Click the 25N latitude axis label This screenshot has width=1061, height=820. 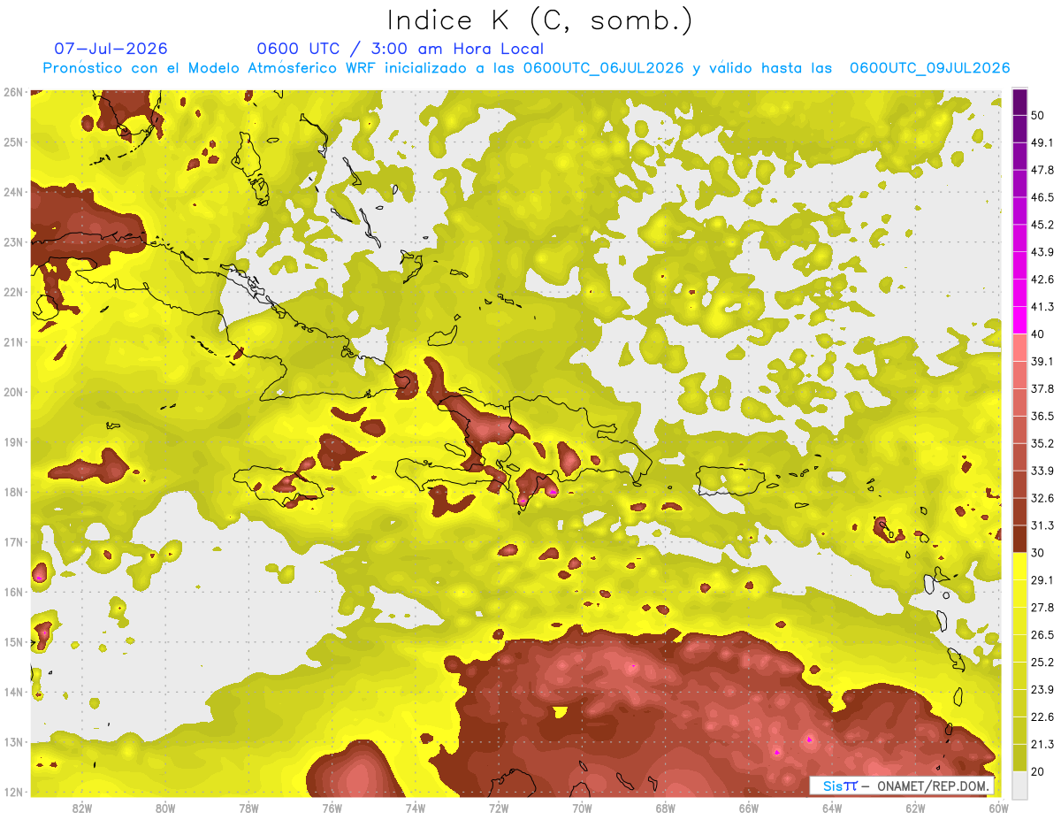point(13,142)
